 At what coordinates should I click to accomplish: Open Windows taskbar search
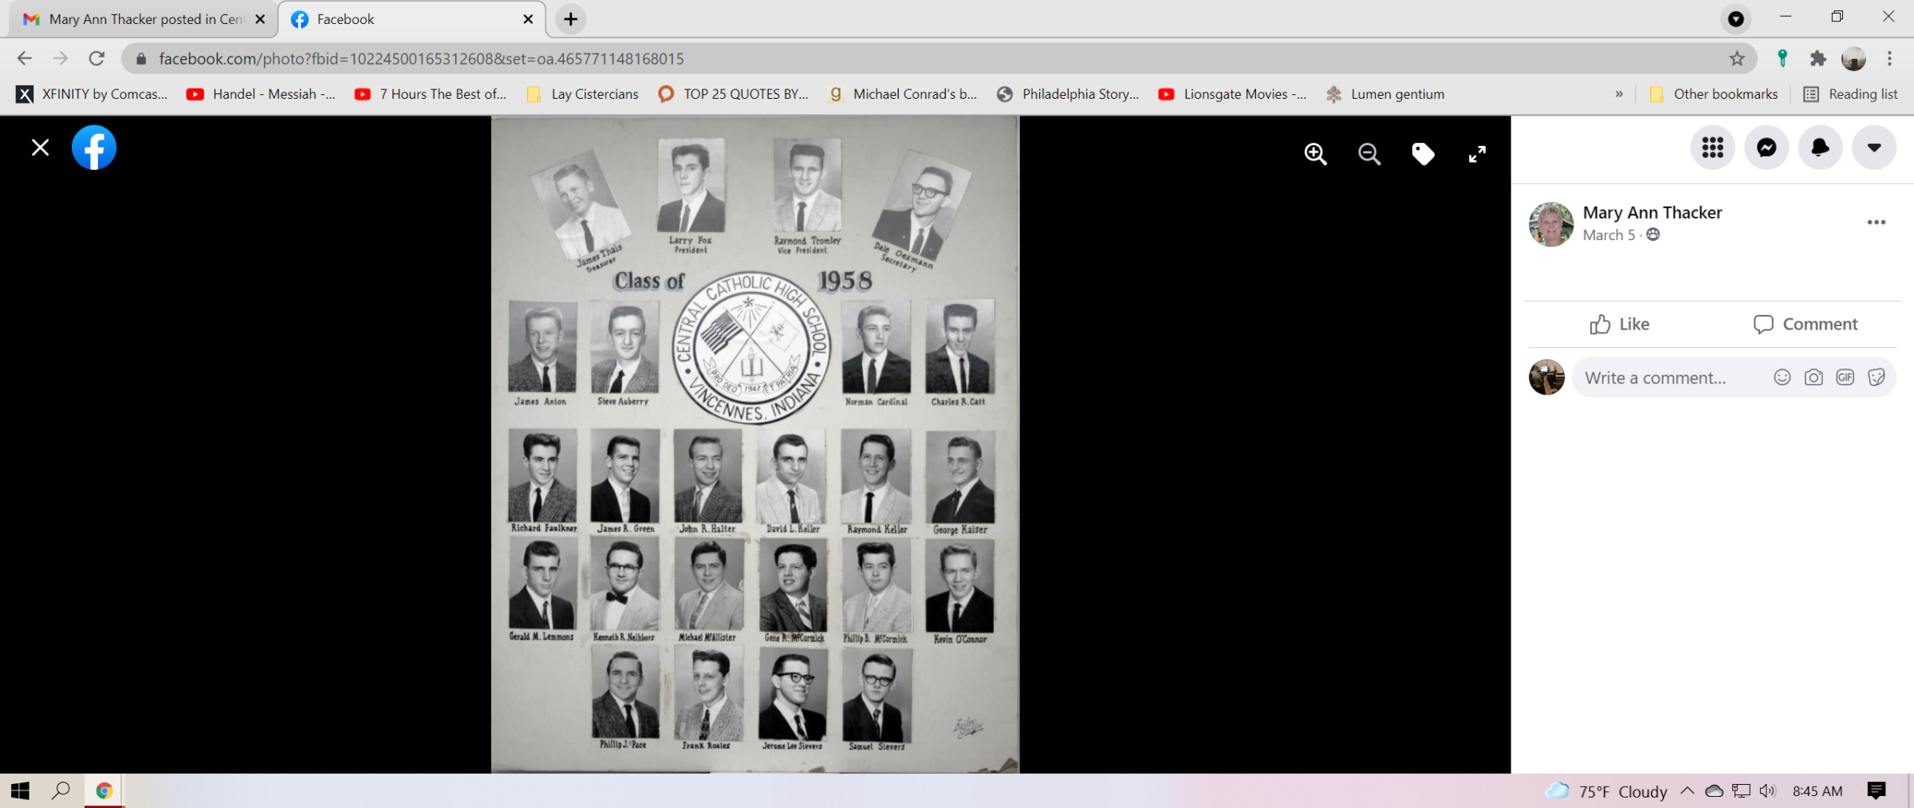(61, 790)
